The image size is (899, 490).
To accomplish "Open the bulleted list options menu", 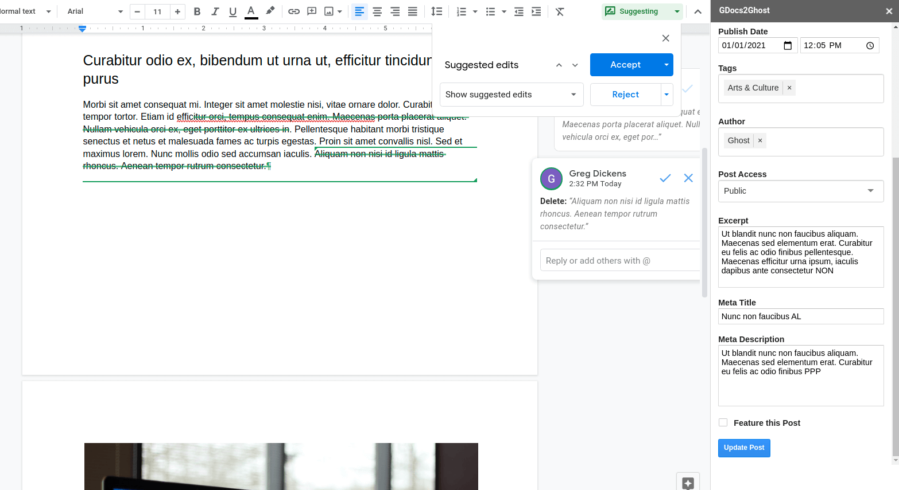I will [x=504, y=11].
